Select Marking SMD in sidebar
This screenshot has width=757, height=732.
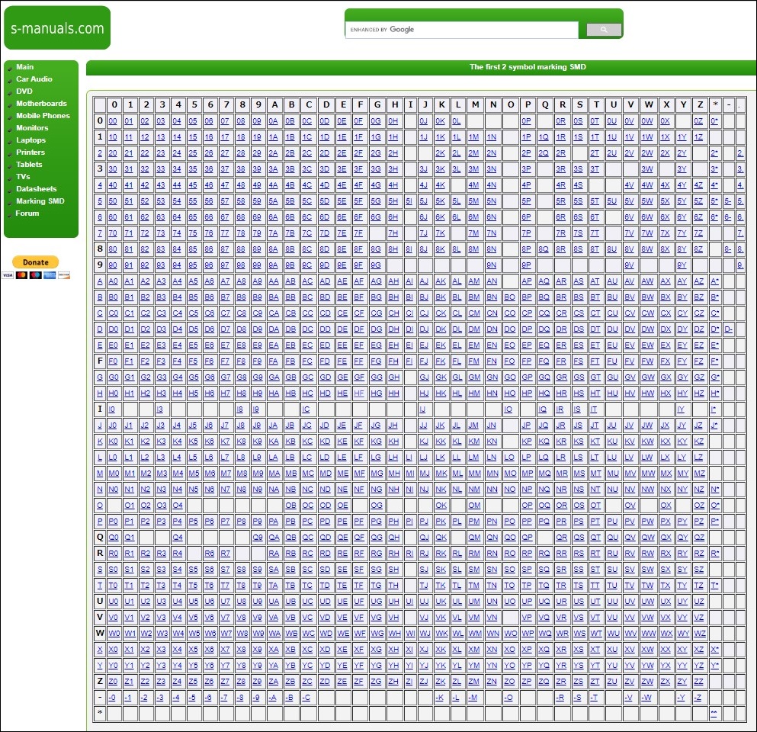click(40, 201)
